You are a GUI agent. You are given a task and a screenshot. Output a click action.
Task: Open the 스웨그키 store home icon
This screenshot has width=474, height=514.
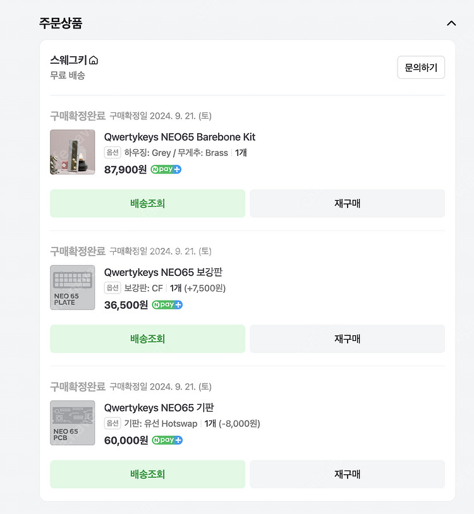[x=94, y=61]
